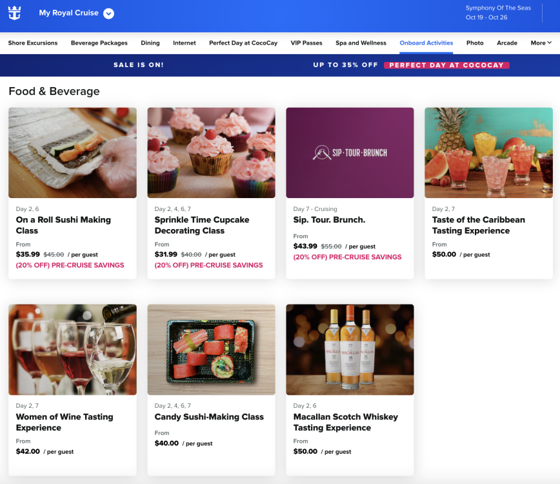The image size is (560, 484).
Task: Click the $42.00 wine tasting price
Action: click(28, 451)
